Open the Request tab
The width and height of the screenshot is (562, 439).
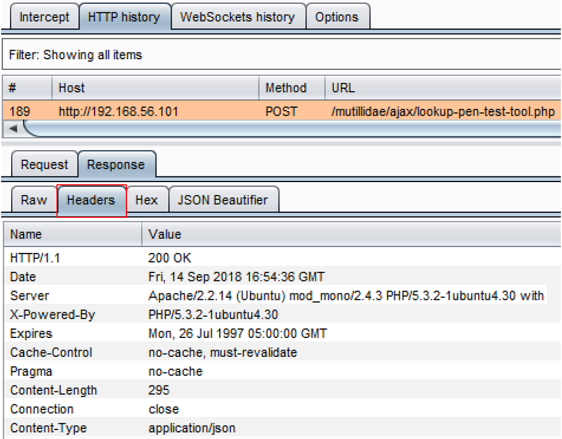[44, 164]
